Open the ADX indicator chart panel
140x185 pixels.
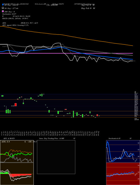click(17, 151)
